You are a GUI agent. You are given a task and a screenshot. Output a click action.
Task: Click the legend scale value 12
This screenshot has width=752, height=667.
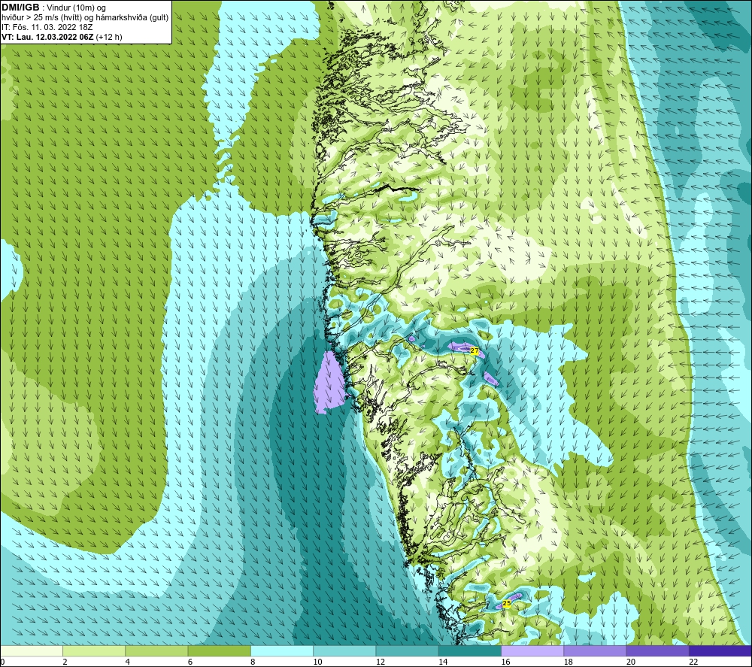pos(381,662)
